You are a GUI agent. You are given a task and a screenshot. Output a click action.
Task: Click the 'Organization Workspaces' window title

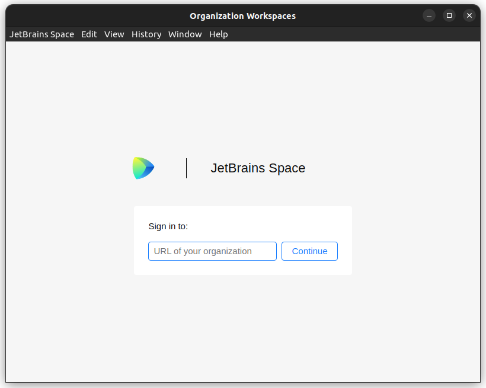pos(242,16)
